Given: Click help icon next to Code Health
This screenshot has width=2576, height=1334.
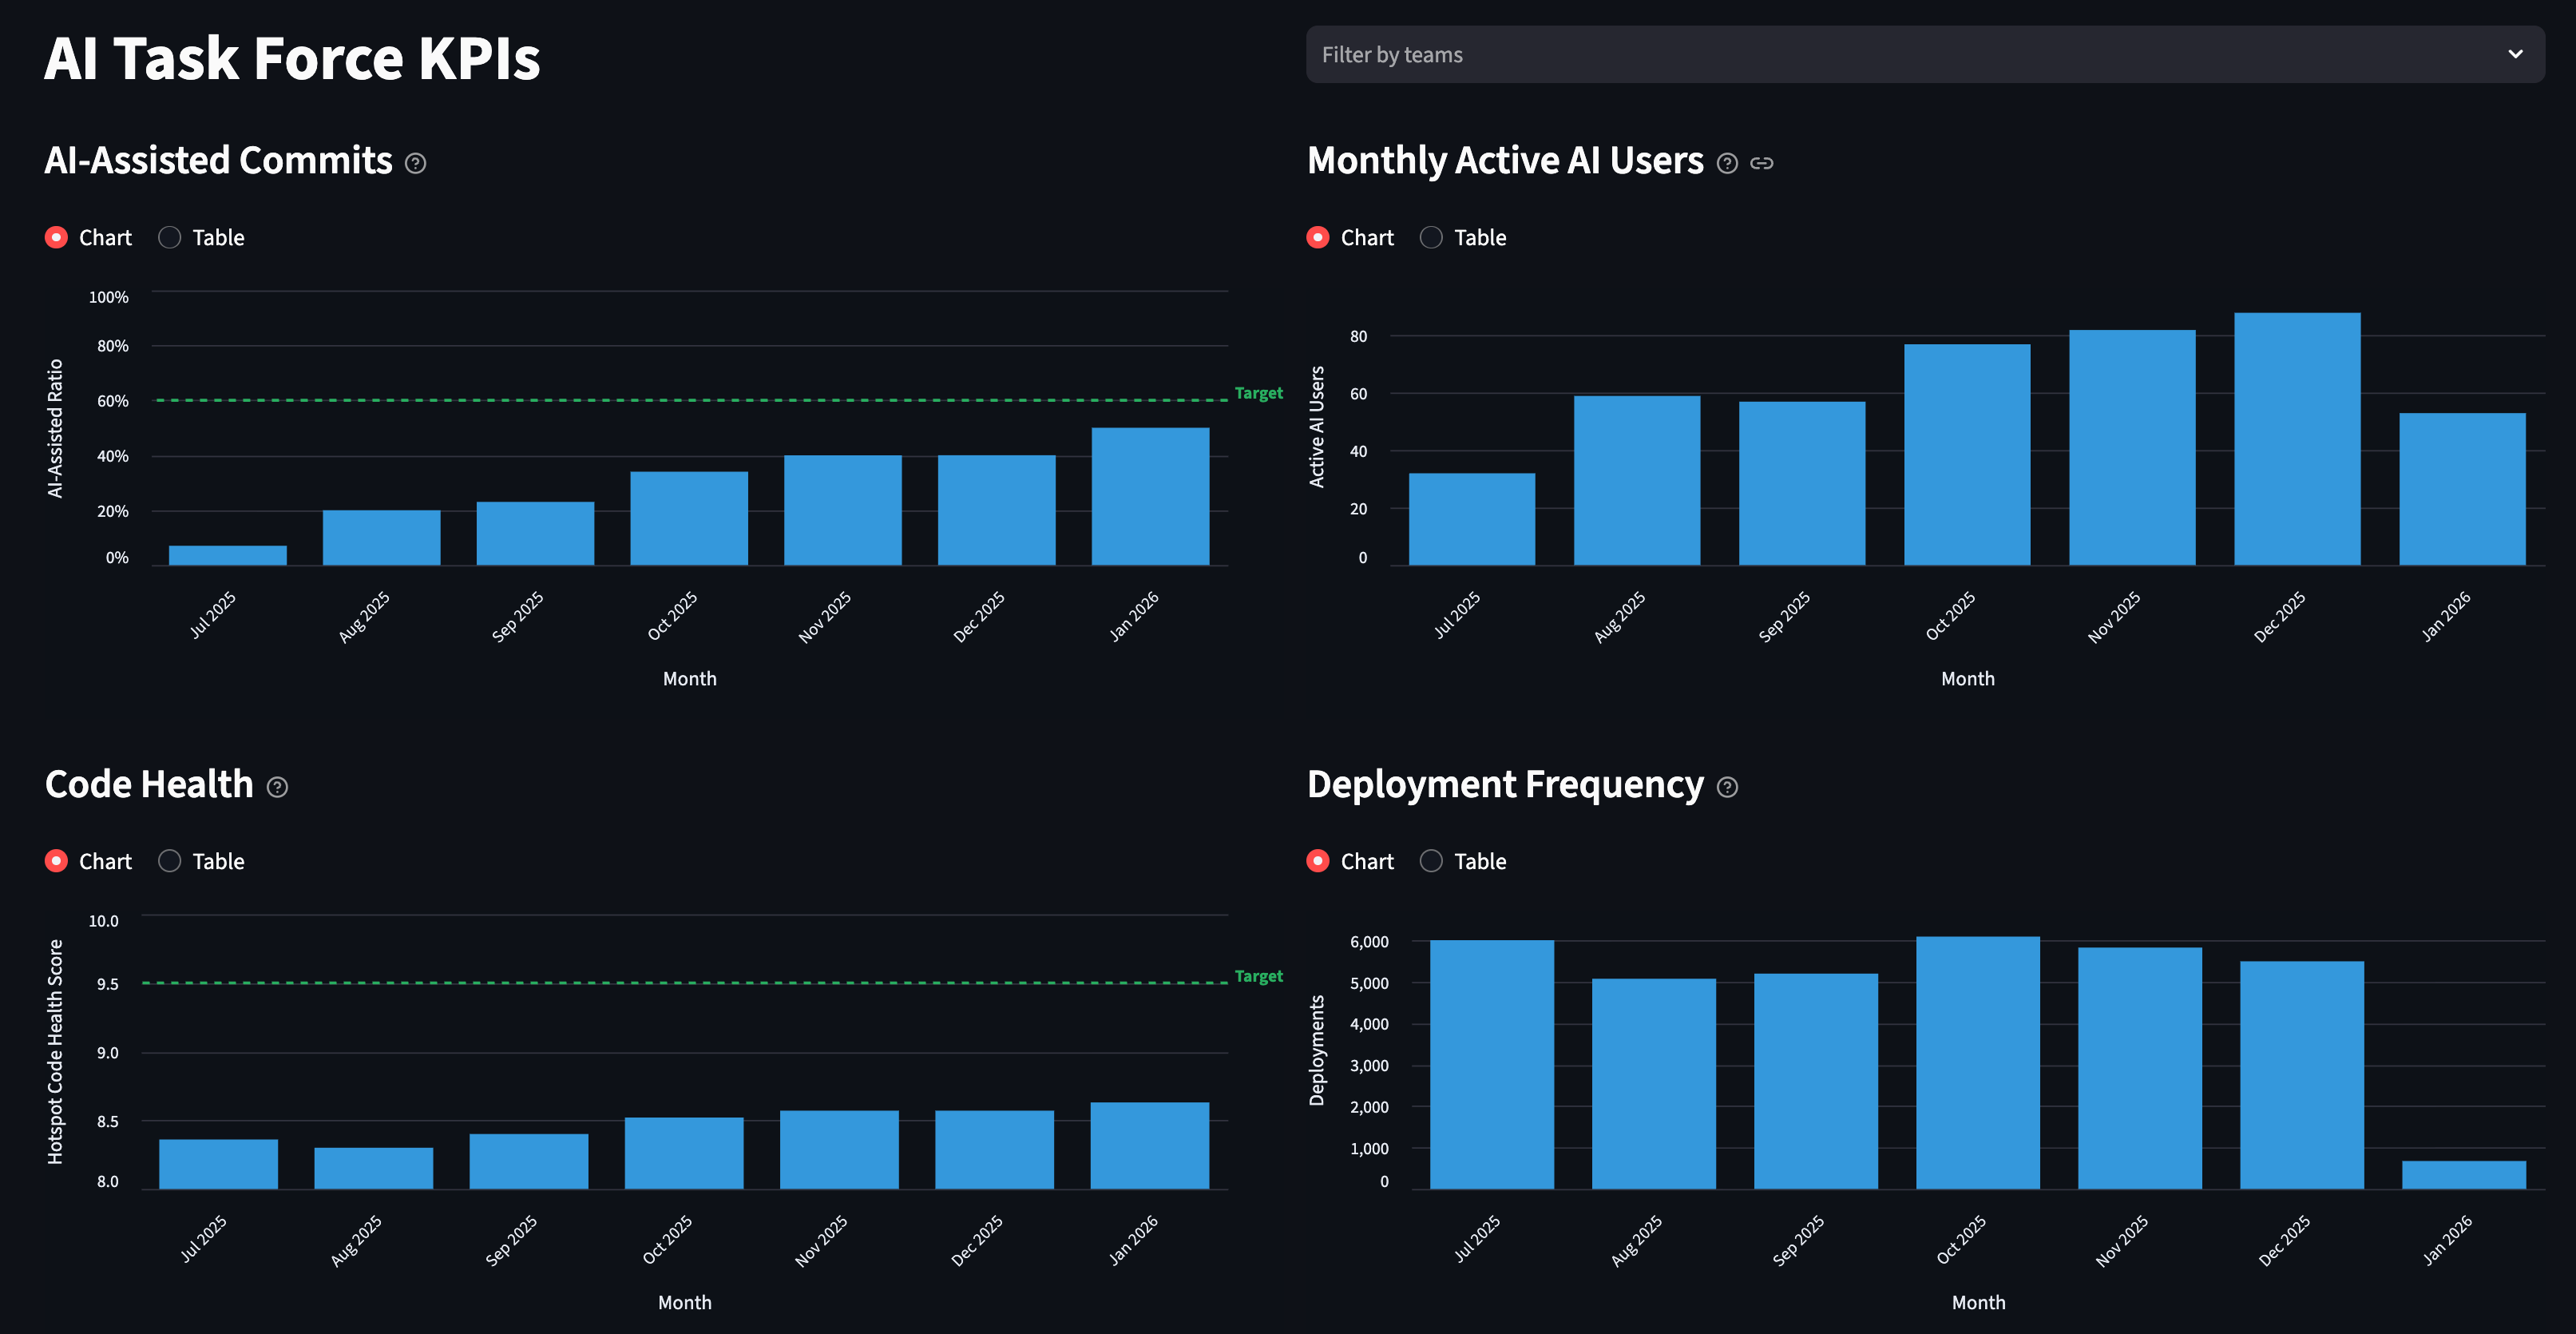Looking at the screenshot, I should 277,787.
